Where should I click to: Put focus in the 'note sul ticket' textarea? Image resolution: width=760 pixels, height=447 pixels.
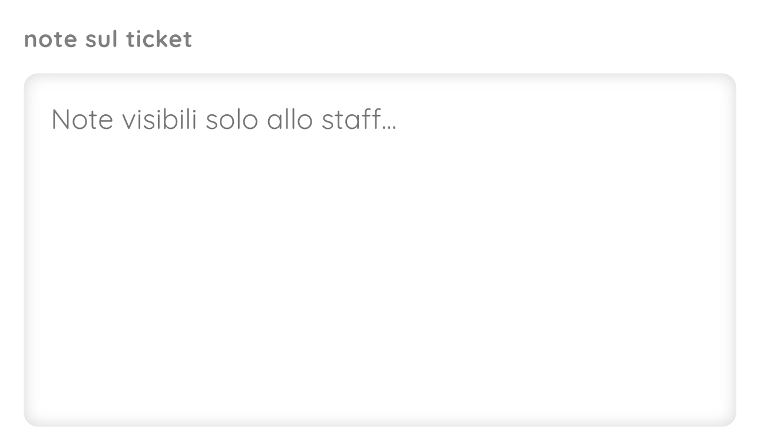pyautogui.click(x=379, y=250)
